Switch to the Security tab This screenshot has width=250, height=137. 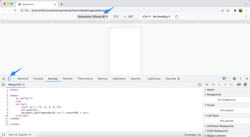click(x=136, y=79)
